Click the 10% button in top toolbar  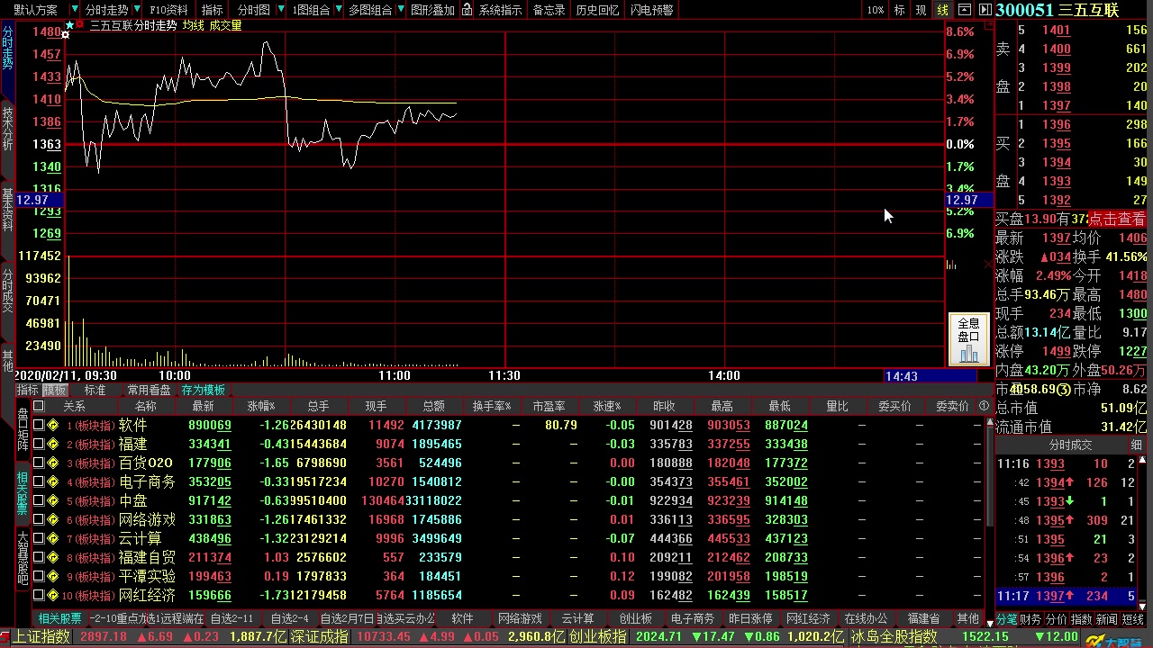tap(876, 10)
